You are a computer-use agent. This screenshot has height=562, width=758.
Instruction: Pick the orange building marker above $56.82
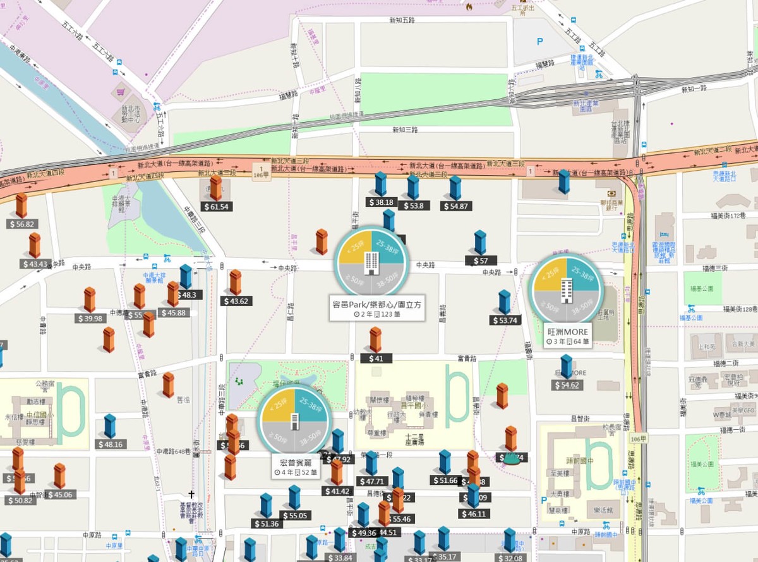tap(21, 205)
